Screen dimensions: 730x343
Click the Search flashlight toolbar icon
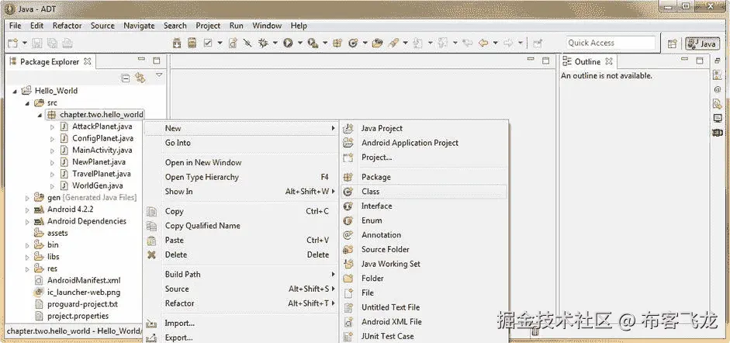[393, 43]
